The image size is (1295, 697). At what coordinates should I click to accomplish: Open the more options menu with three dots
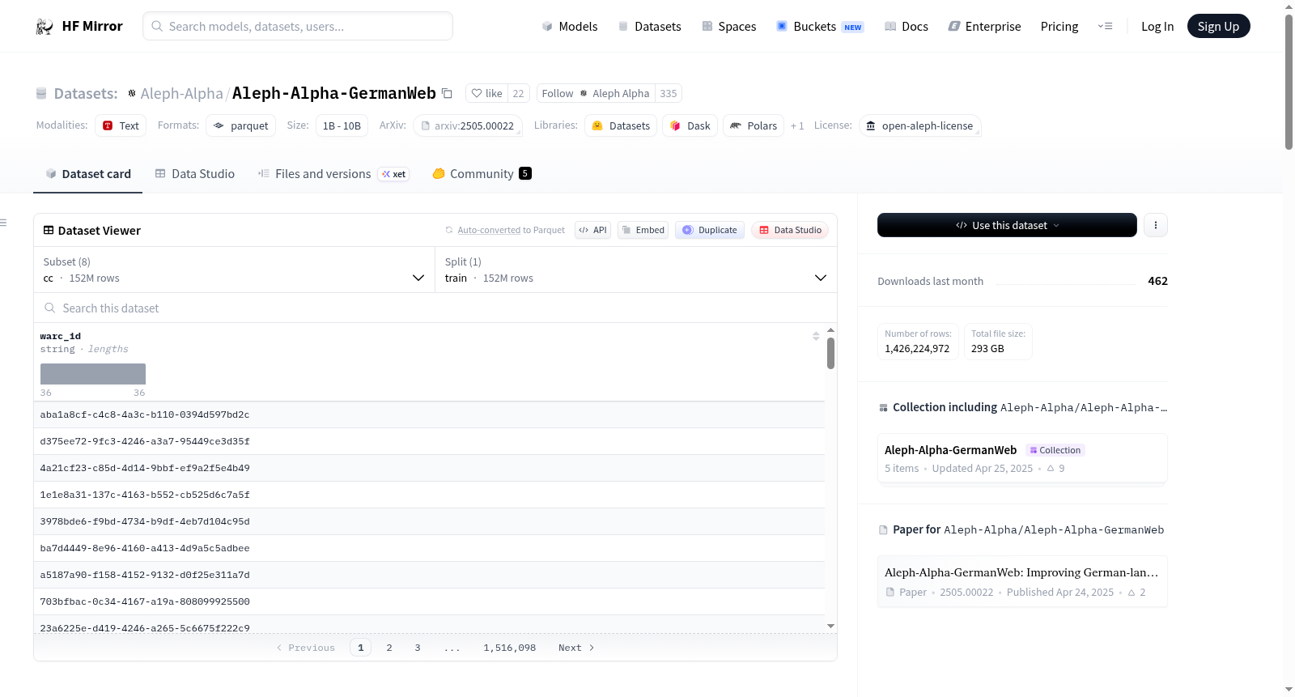tap(1156, 225)
